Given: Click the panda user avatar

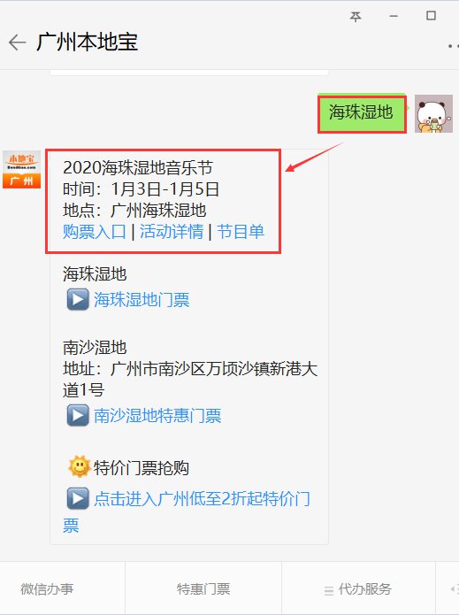Looking at the screenshot, I should click(433, 114).
